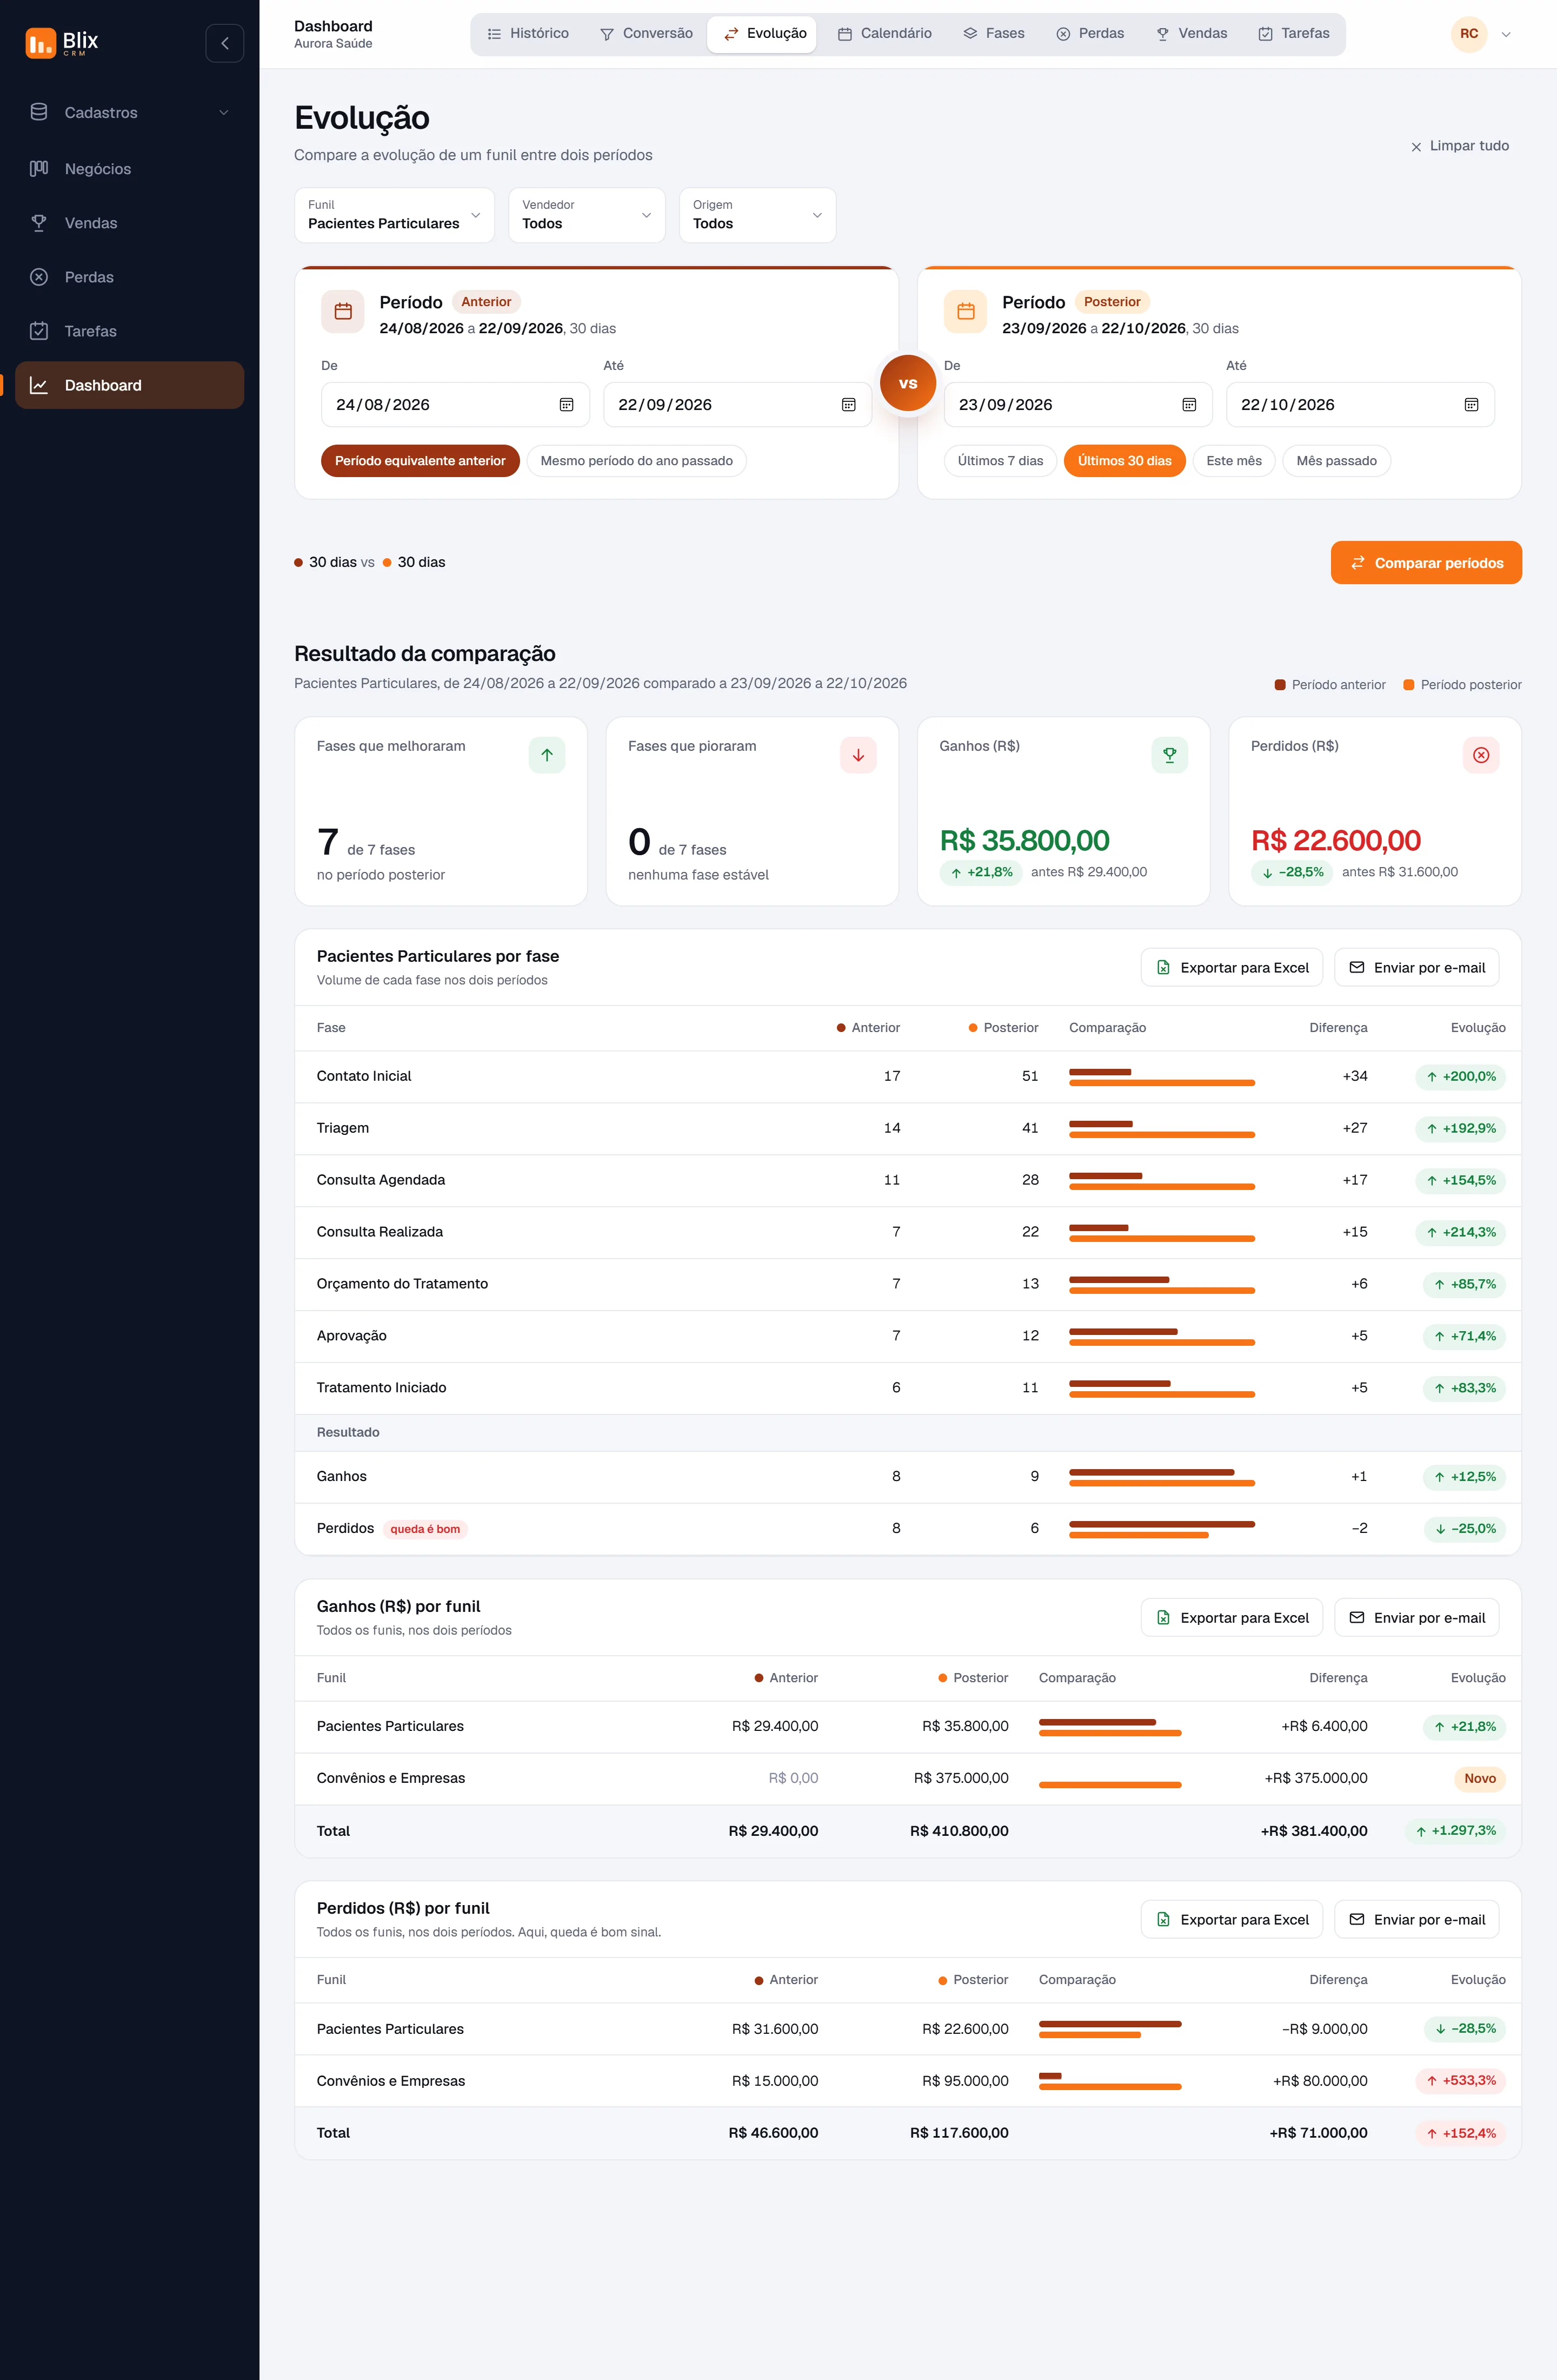Screen dimensions: 1557x2380
Task: Export Perdidos (R$) por funil to Excel
Action: (x=1231, y=1920)
